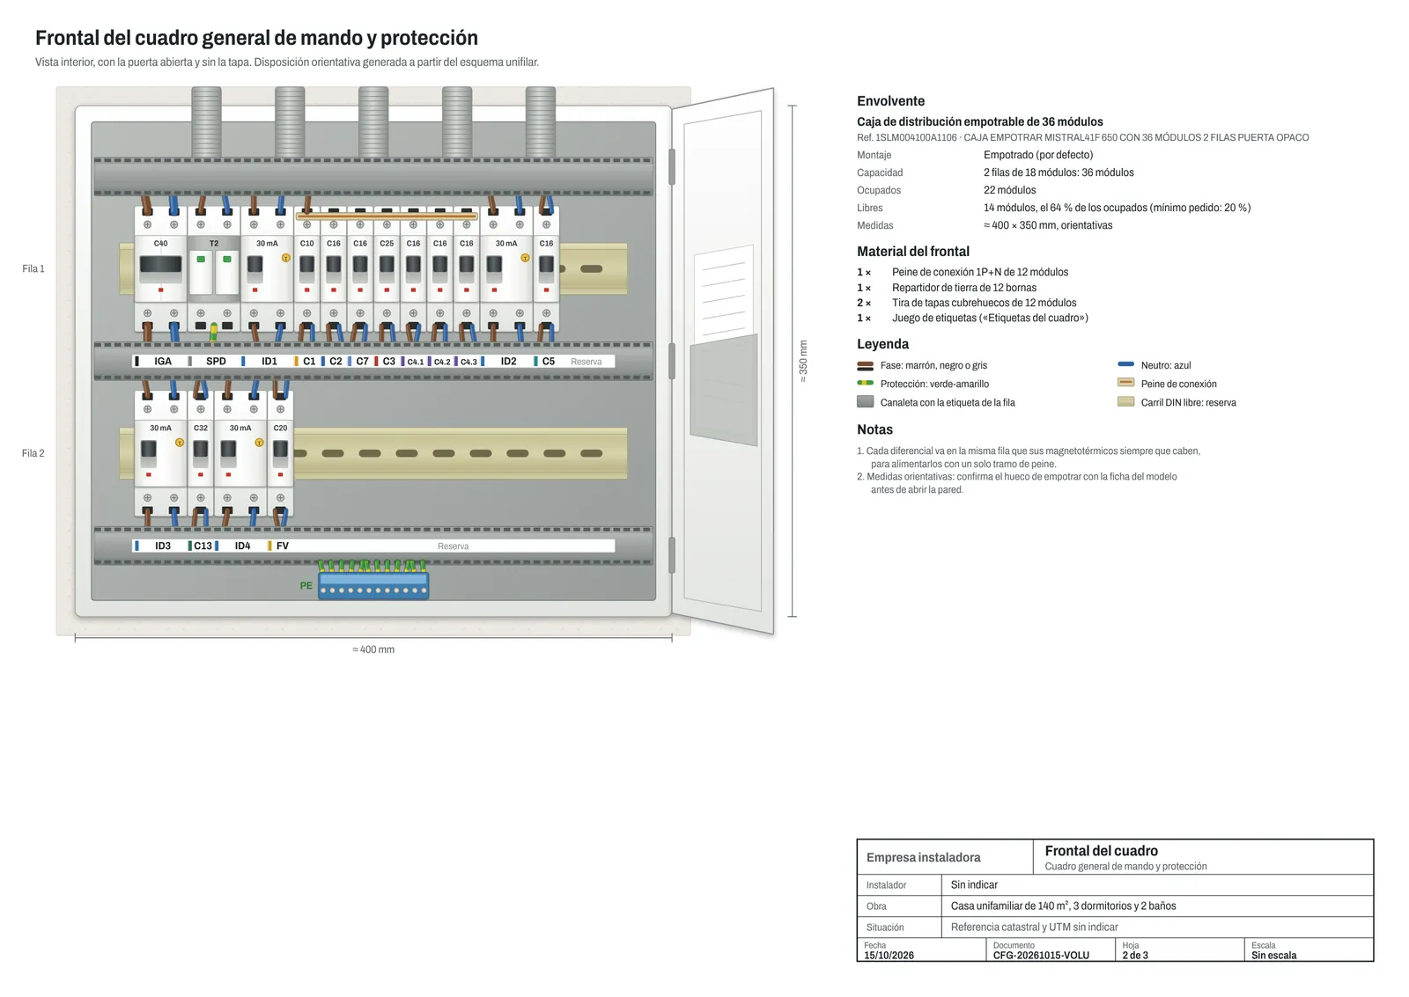This screenshot has height=997, width=1409.
Task: Click the yellow test button above ID2 label
Action: [x=525, y=258]
